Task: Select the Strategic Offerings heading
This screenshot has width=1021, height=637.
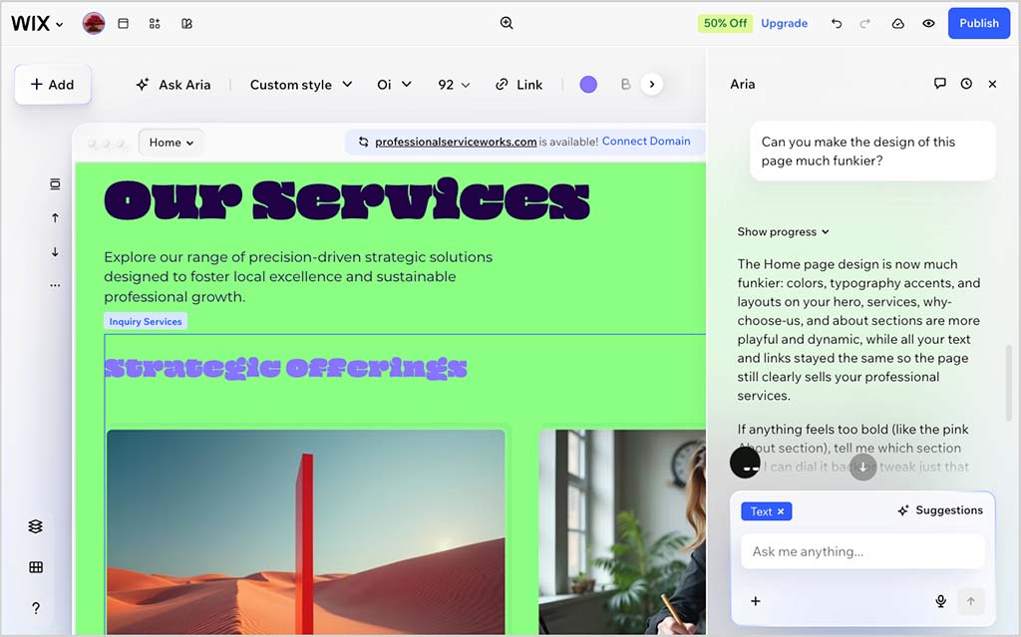Action: pos(285,368)
